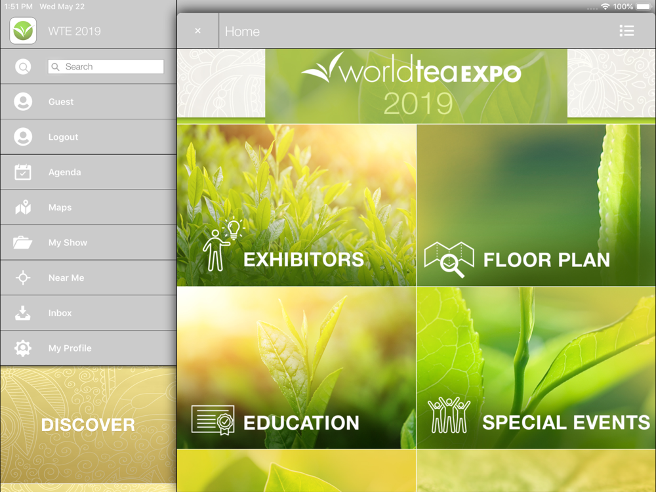Tap the Inbox download tray icon
This screenshot has width=656, height=492.
(23, 313)
